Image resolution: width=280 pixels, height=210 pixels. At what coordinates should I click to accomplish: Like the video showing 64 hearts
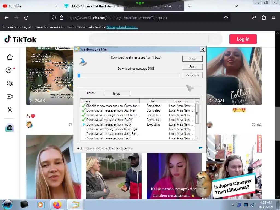point(253,125)
